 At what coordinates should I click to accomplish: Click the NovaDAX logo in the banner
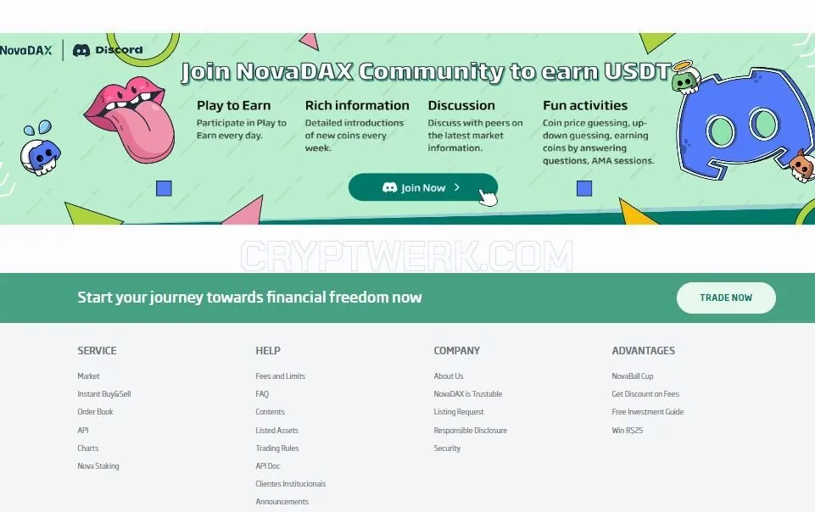point(26,50)
